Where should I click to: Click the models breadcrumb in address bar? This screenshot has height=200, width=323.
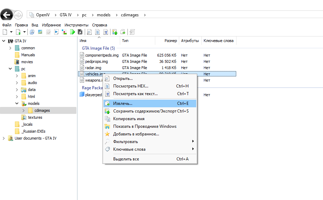(x=103, y=15)
